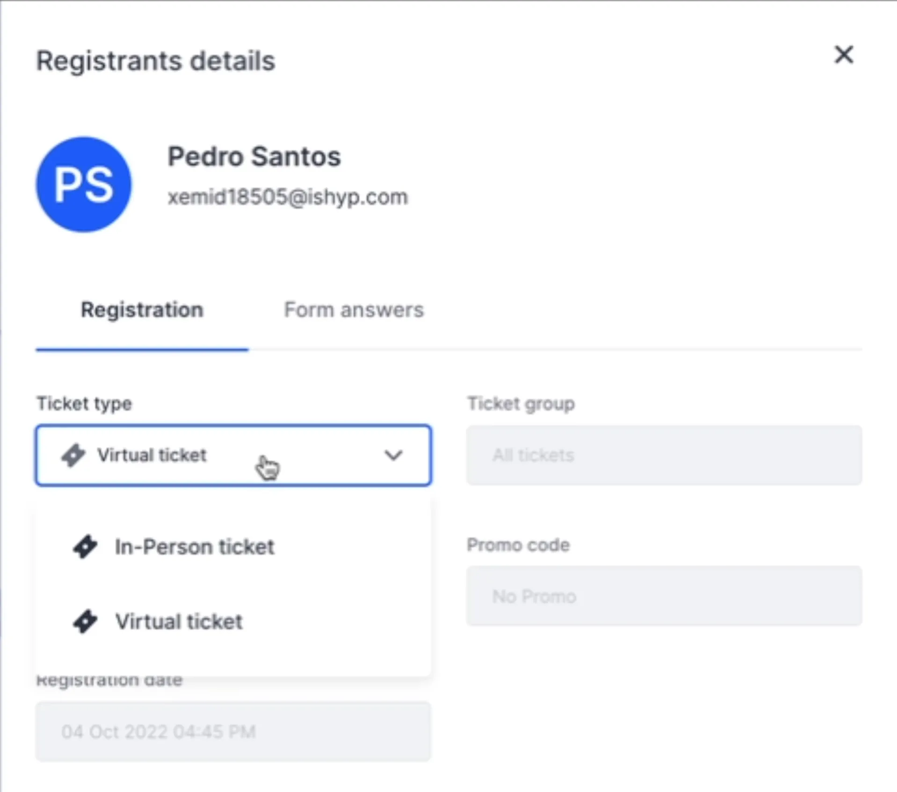Click the Registrants details heading

tap(156, 61)
